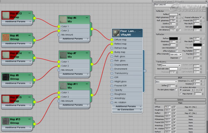Viewport: 208px width, 133px height.
Task: Click output socket of Map #213 node
Action: point(34,18)
